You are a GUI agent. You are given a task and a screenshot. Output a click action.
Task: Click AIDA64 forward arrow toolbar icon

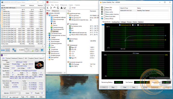(x=51, y=8)
